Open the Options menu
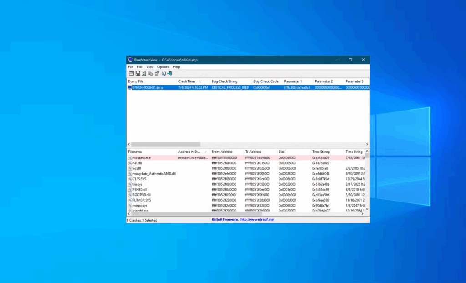The height and width of the screenshot is (283, 466). point(163,67)
